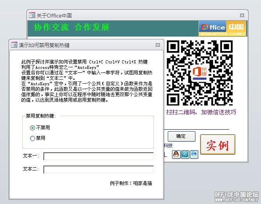Click the 科技 link text
Viewport: 261px width, 204px height.
168,146
